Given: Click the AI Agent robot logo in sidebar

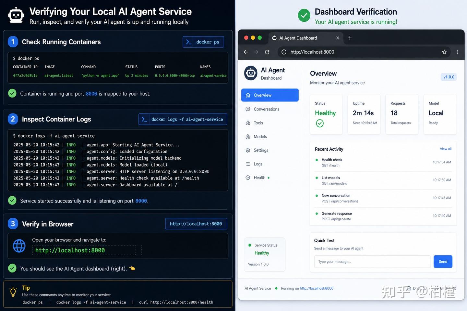Looking at the screenshot, I should click(x=251, y=73).
